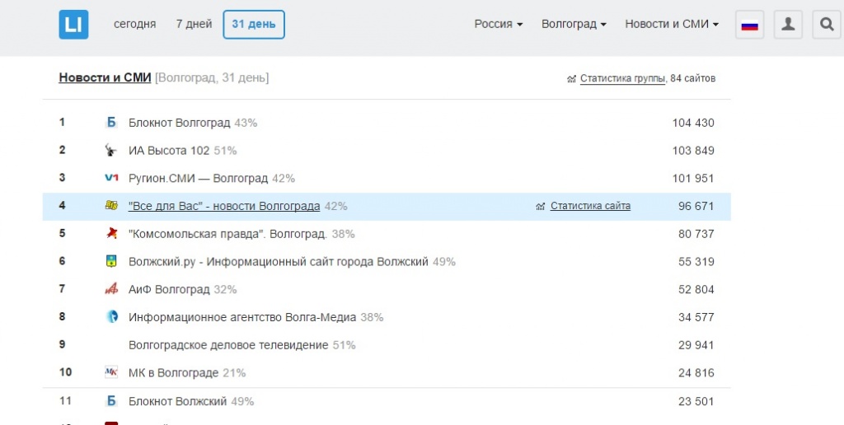Switch to the 7 дней period tab

[194, 24]
